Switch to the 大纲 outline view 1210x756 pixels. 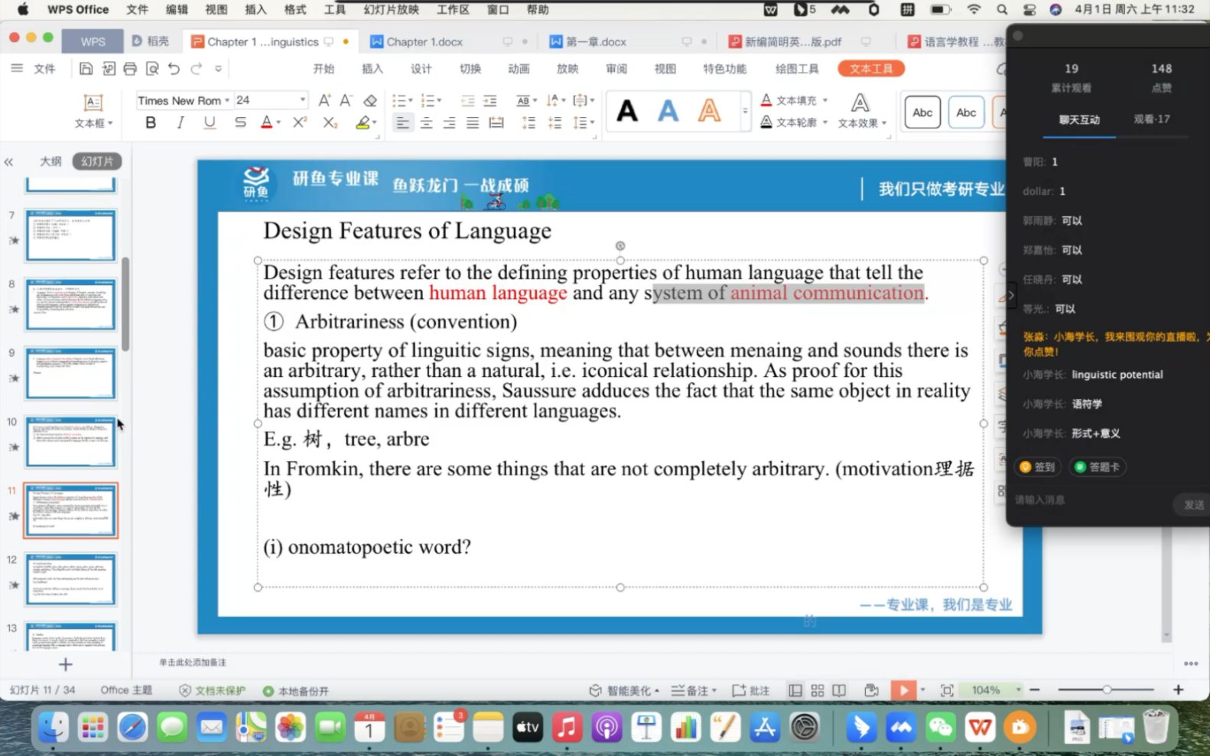tap(50, 161)
